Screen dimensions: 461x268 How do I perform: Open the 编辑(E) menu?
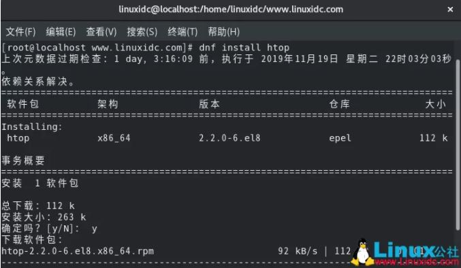[x=61, y=32]
